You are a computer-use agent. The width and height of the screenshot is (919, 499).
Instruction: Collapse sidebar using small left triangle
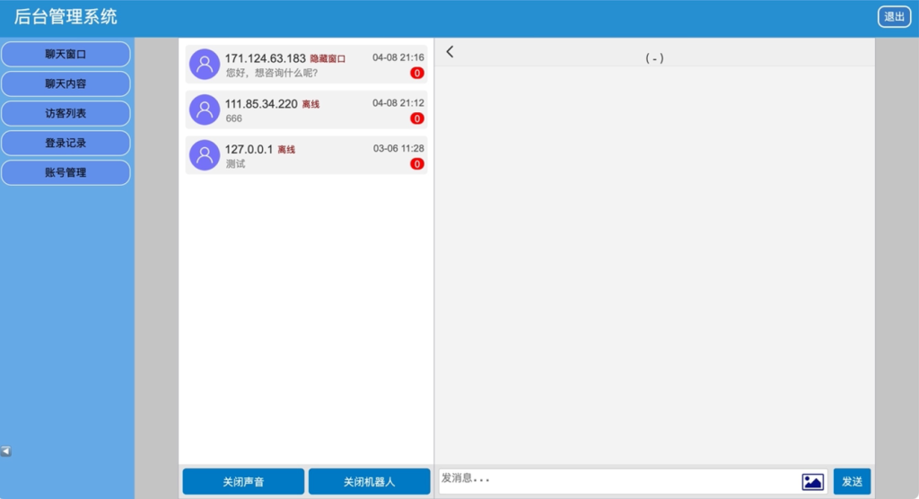6,451
